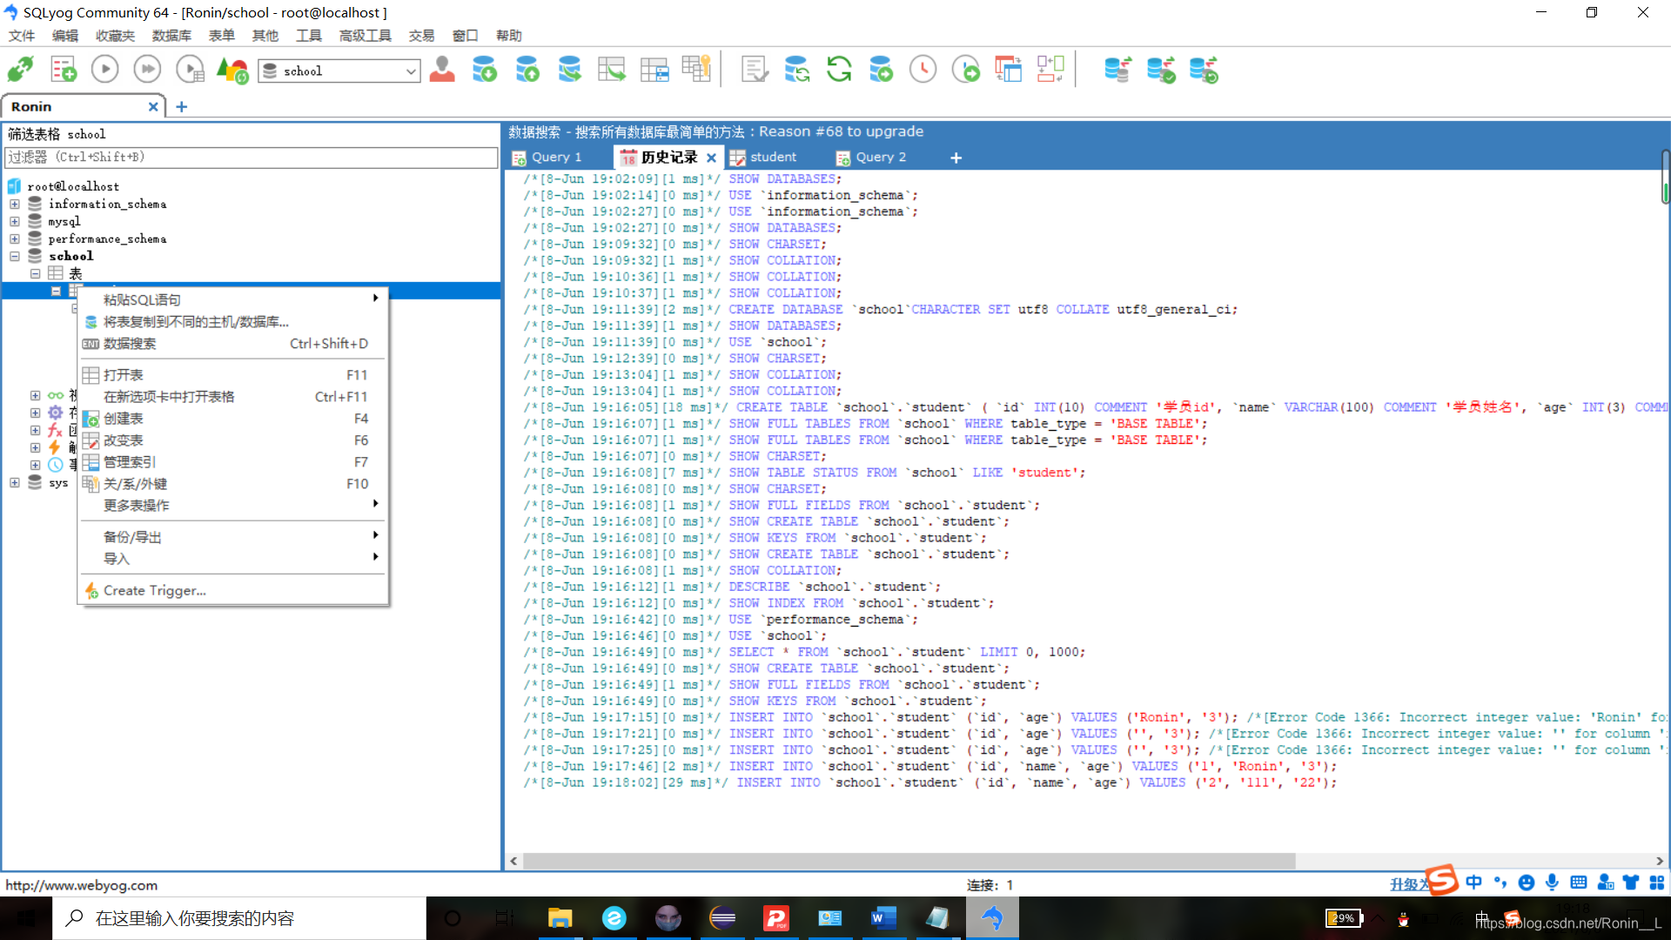This screenshot has width=1671, height=940.
Task: Select '创建表' from context menu
Action: click(x=124, y=419)
